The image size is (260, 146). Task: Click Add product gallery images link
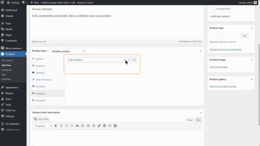[x=223, y=86]
